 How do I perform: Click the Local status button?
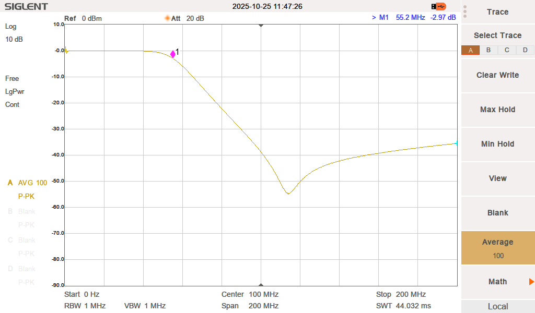pyautogui.click(x=498, y=307)
